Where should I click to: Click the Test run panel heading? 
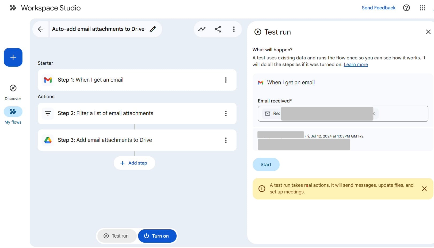pos(277,32)
